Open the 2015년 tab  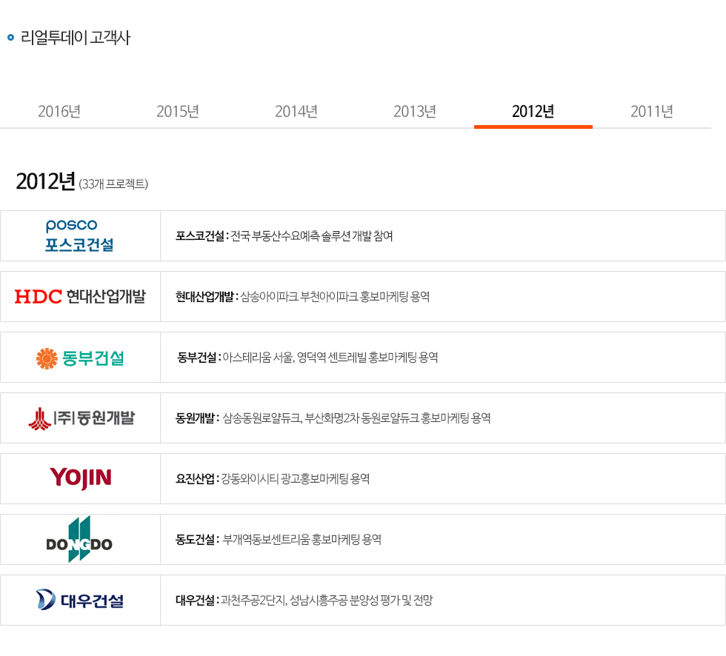[x=178, y=112]
